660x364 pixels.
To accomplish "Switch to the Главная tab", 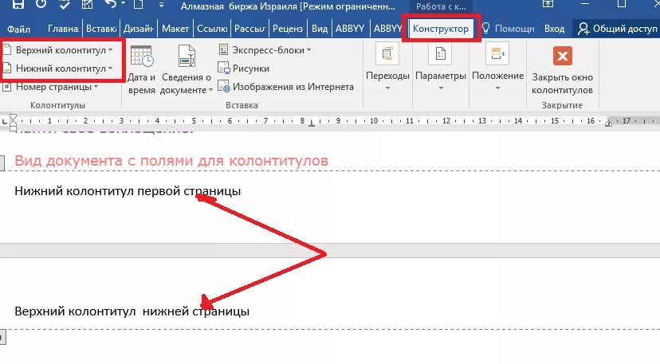I will pos(63,29).
